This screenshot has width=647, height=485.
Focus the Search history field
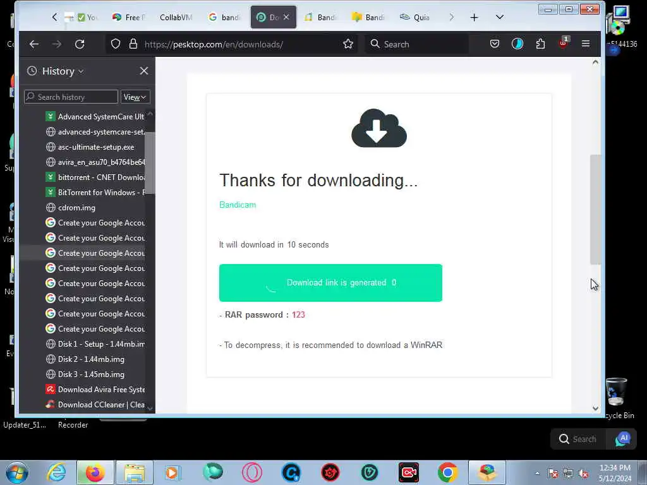71,97
